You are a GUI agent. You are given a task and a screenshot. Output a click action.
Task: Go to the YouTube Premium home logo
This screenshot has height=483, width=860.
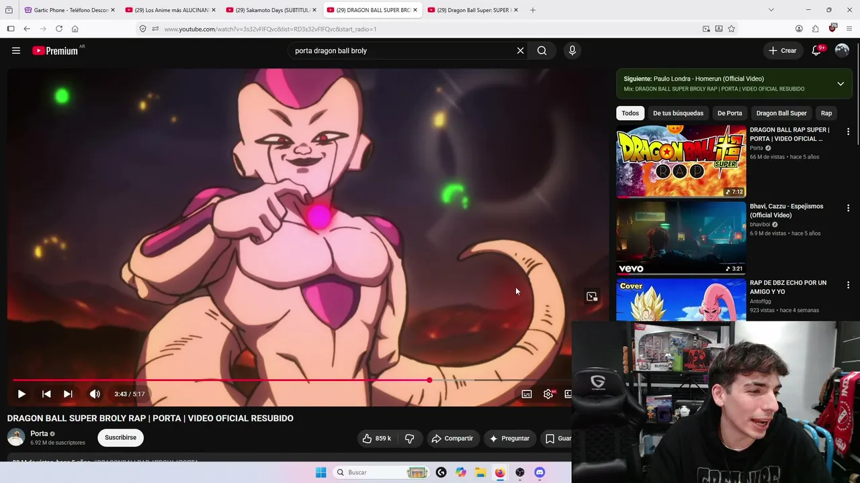click(x=55, y=50)
